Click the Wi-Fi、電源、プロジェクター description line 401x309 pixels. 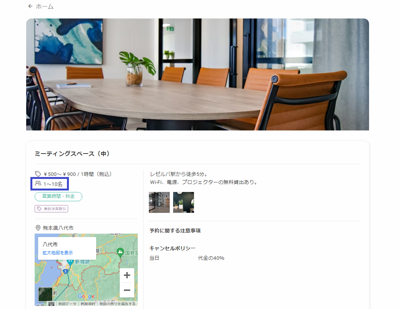tap(204, 182)
